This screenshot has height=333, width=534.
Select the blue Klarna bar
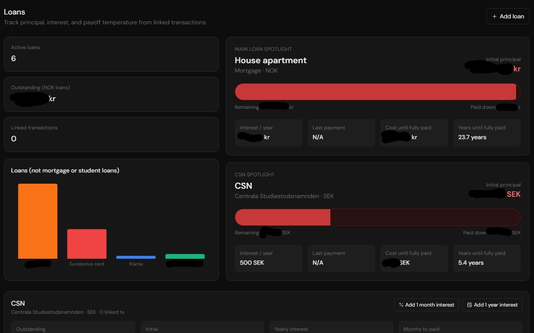point(136,257)
